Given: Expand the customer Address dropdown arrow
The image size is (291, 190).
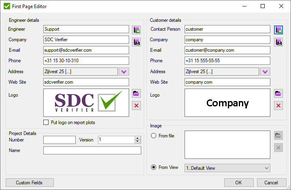Looking at the screenshot, I should [265, 72].
